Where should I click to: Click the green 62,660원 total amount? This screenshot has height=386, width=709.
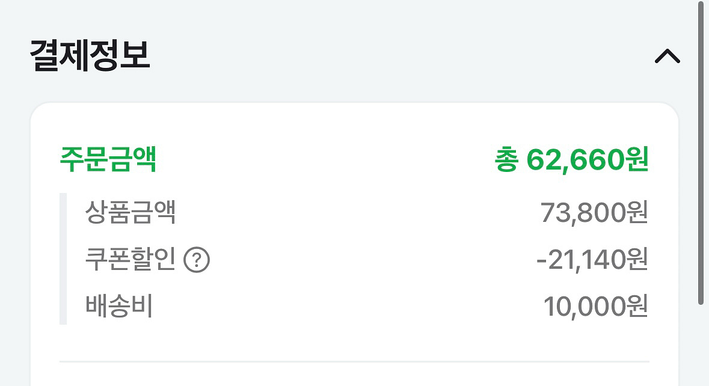point(588,160)
